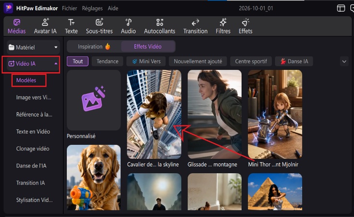Open Référence à la... sidebar item
Viewport: 354px width, 217px height.
(x=34, y=114)
